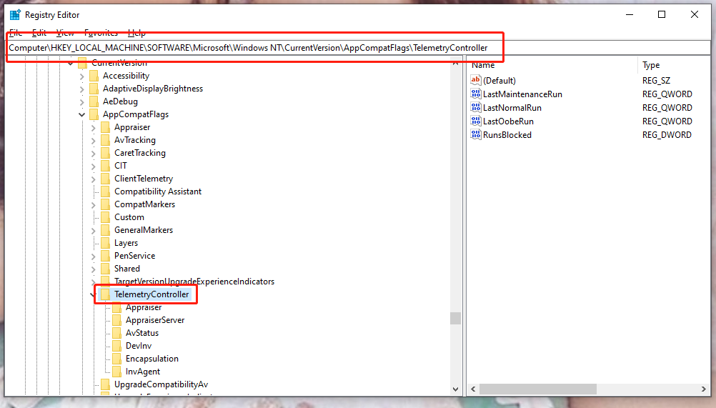
Task: Click the AppCompatFlags folder icon
Action: [x=94, y=114]
